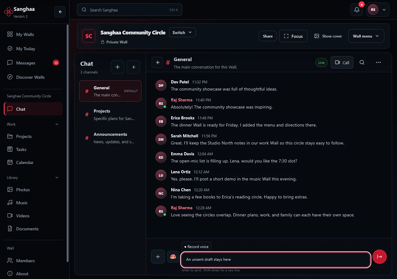Add a new chat channel
The height and width of the screenshot is (279, 397).
[x=118, y=67]
